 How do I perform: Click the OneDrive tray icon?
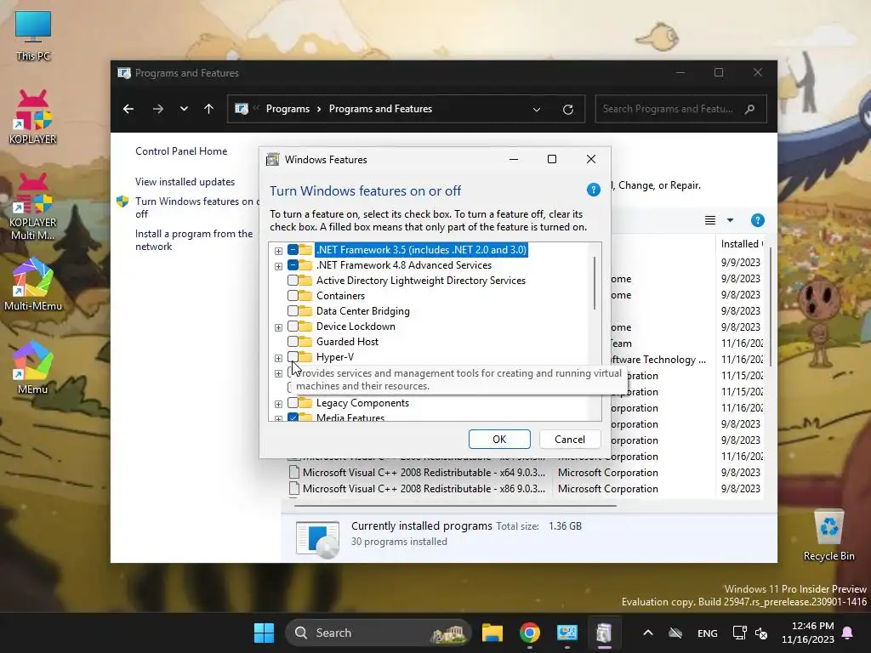(x=675, y=633)
